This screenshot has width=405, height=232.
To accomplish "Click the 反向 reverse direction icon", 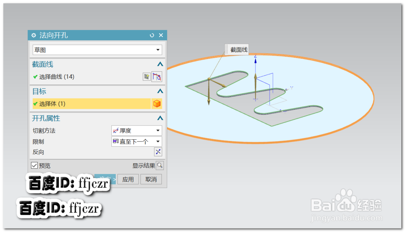I will pos(158,152).
